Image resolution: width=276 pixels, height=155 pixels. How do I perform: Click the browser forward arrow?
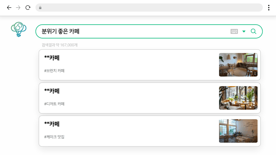coord(18,8)
